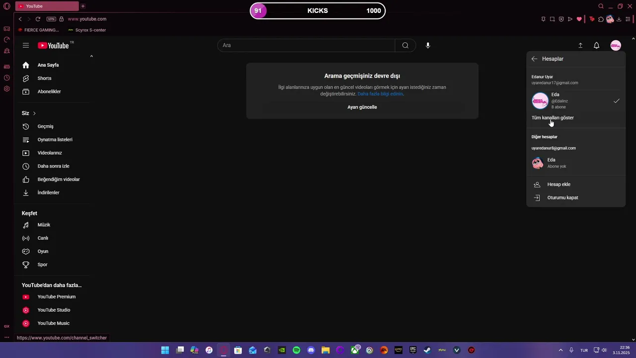
Task: Click Ayarı güncelle button
Action: coord(362,107)
